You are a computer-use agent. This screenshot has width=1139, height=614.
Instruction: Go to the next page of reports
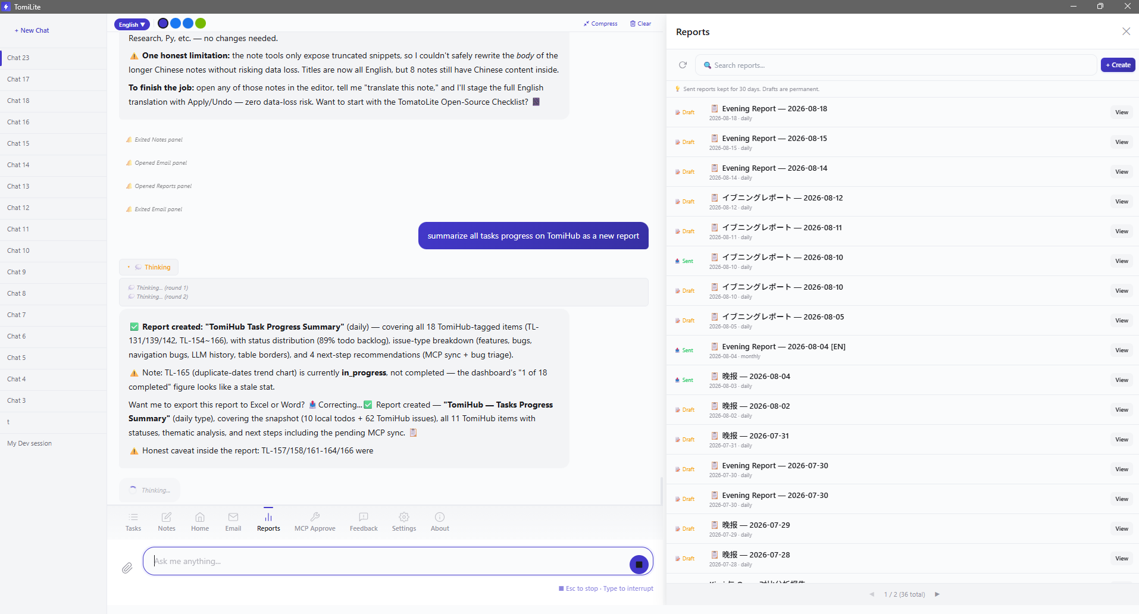pyautogui.click(x=937, y=594)
